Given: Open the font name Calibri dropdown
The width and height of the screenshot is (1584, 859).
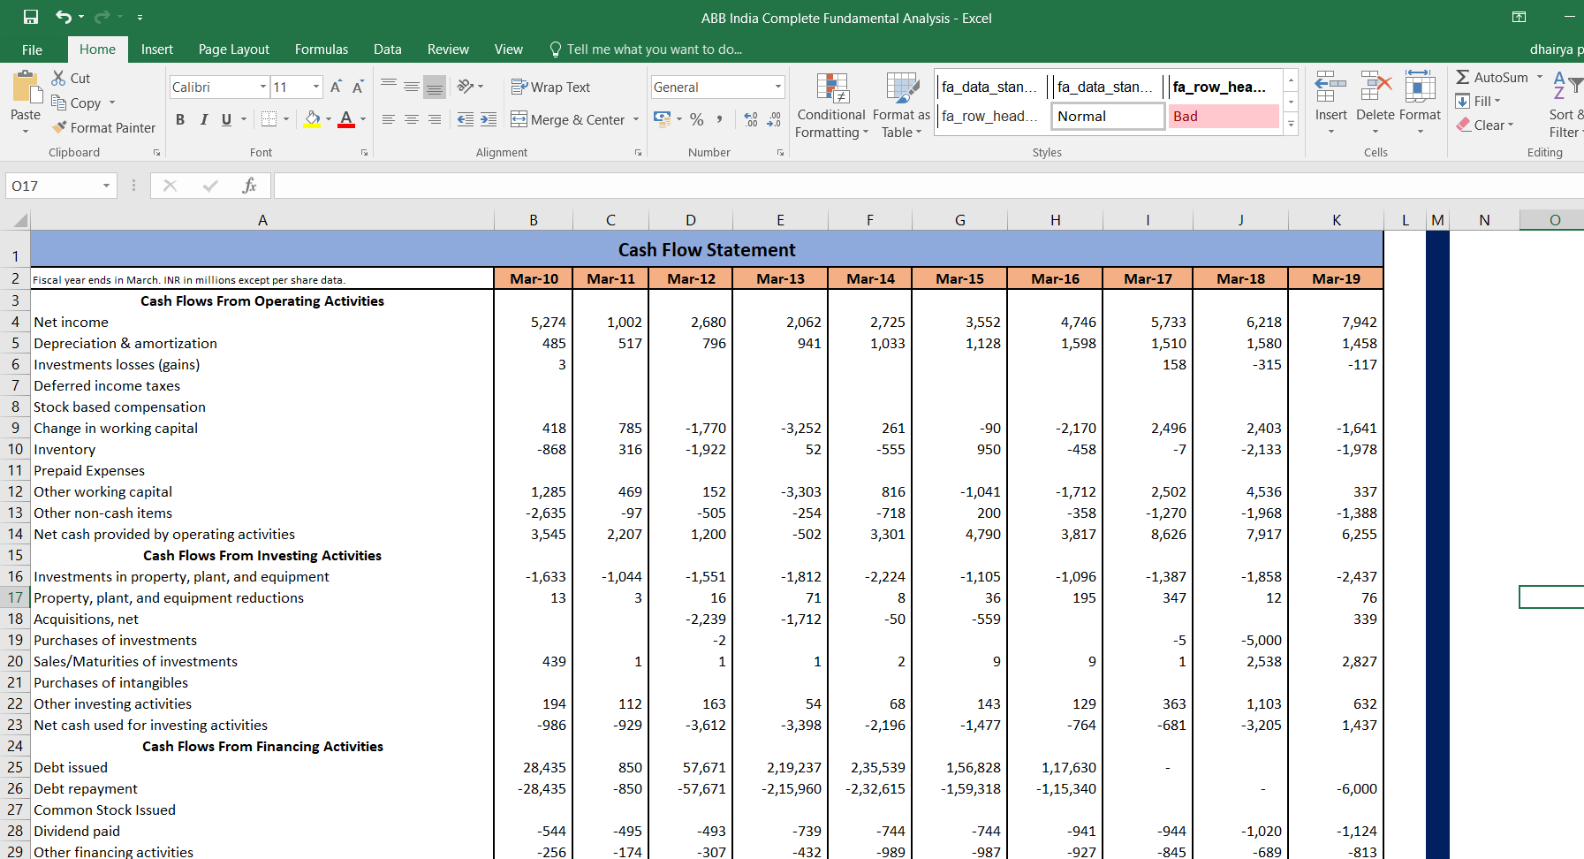Looking at the screenshot, I should point(263,87).
